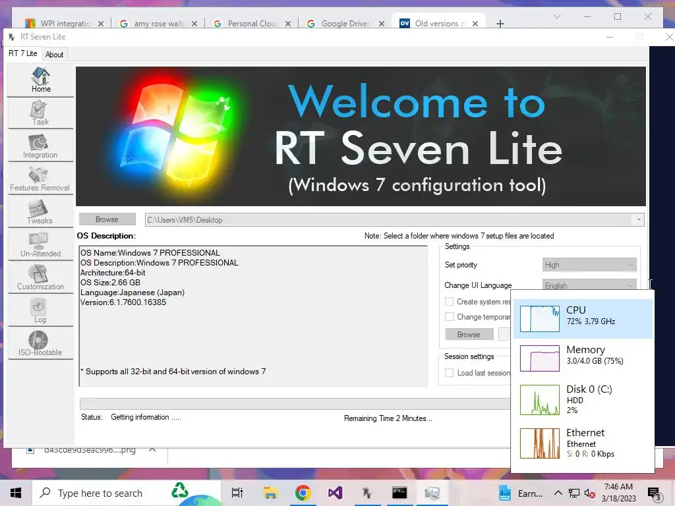Click the muted volume tray icon
This screenshot has height=506, width=675.
(589, 493)
